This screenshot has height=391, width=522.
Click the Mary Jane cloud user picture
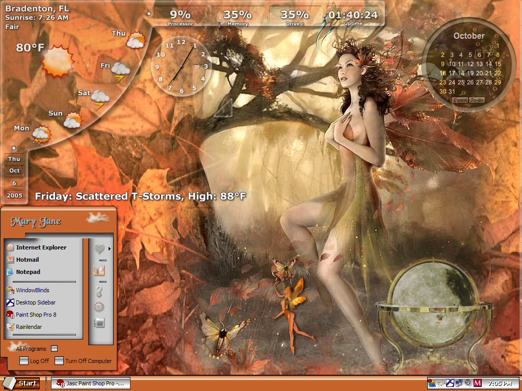pos(98,217)
